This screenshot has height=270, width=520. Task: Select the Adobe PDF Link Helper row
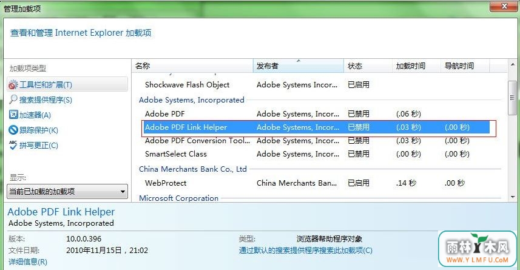pyautogui.click(x=317, y=127)
